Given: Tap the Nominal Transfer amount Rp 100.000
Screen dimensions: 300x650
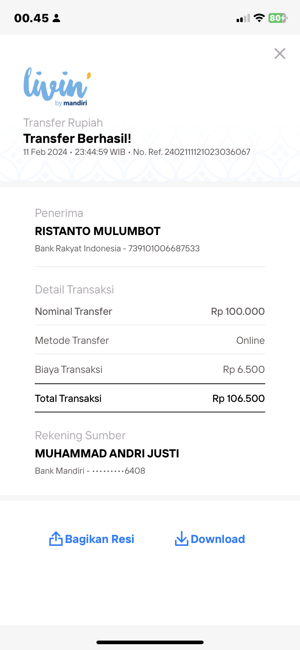Looking at the screenshot, I should click(x=238, y=311).
